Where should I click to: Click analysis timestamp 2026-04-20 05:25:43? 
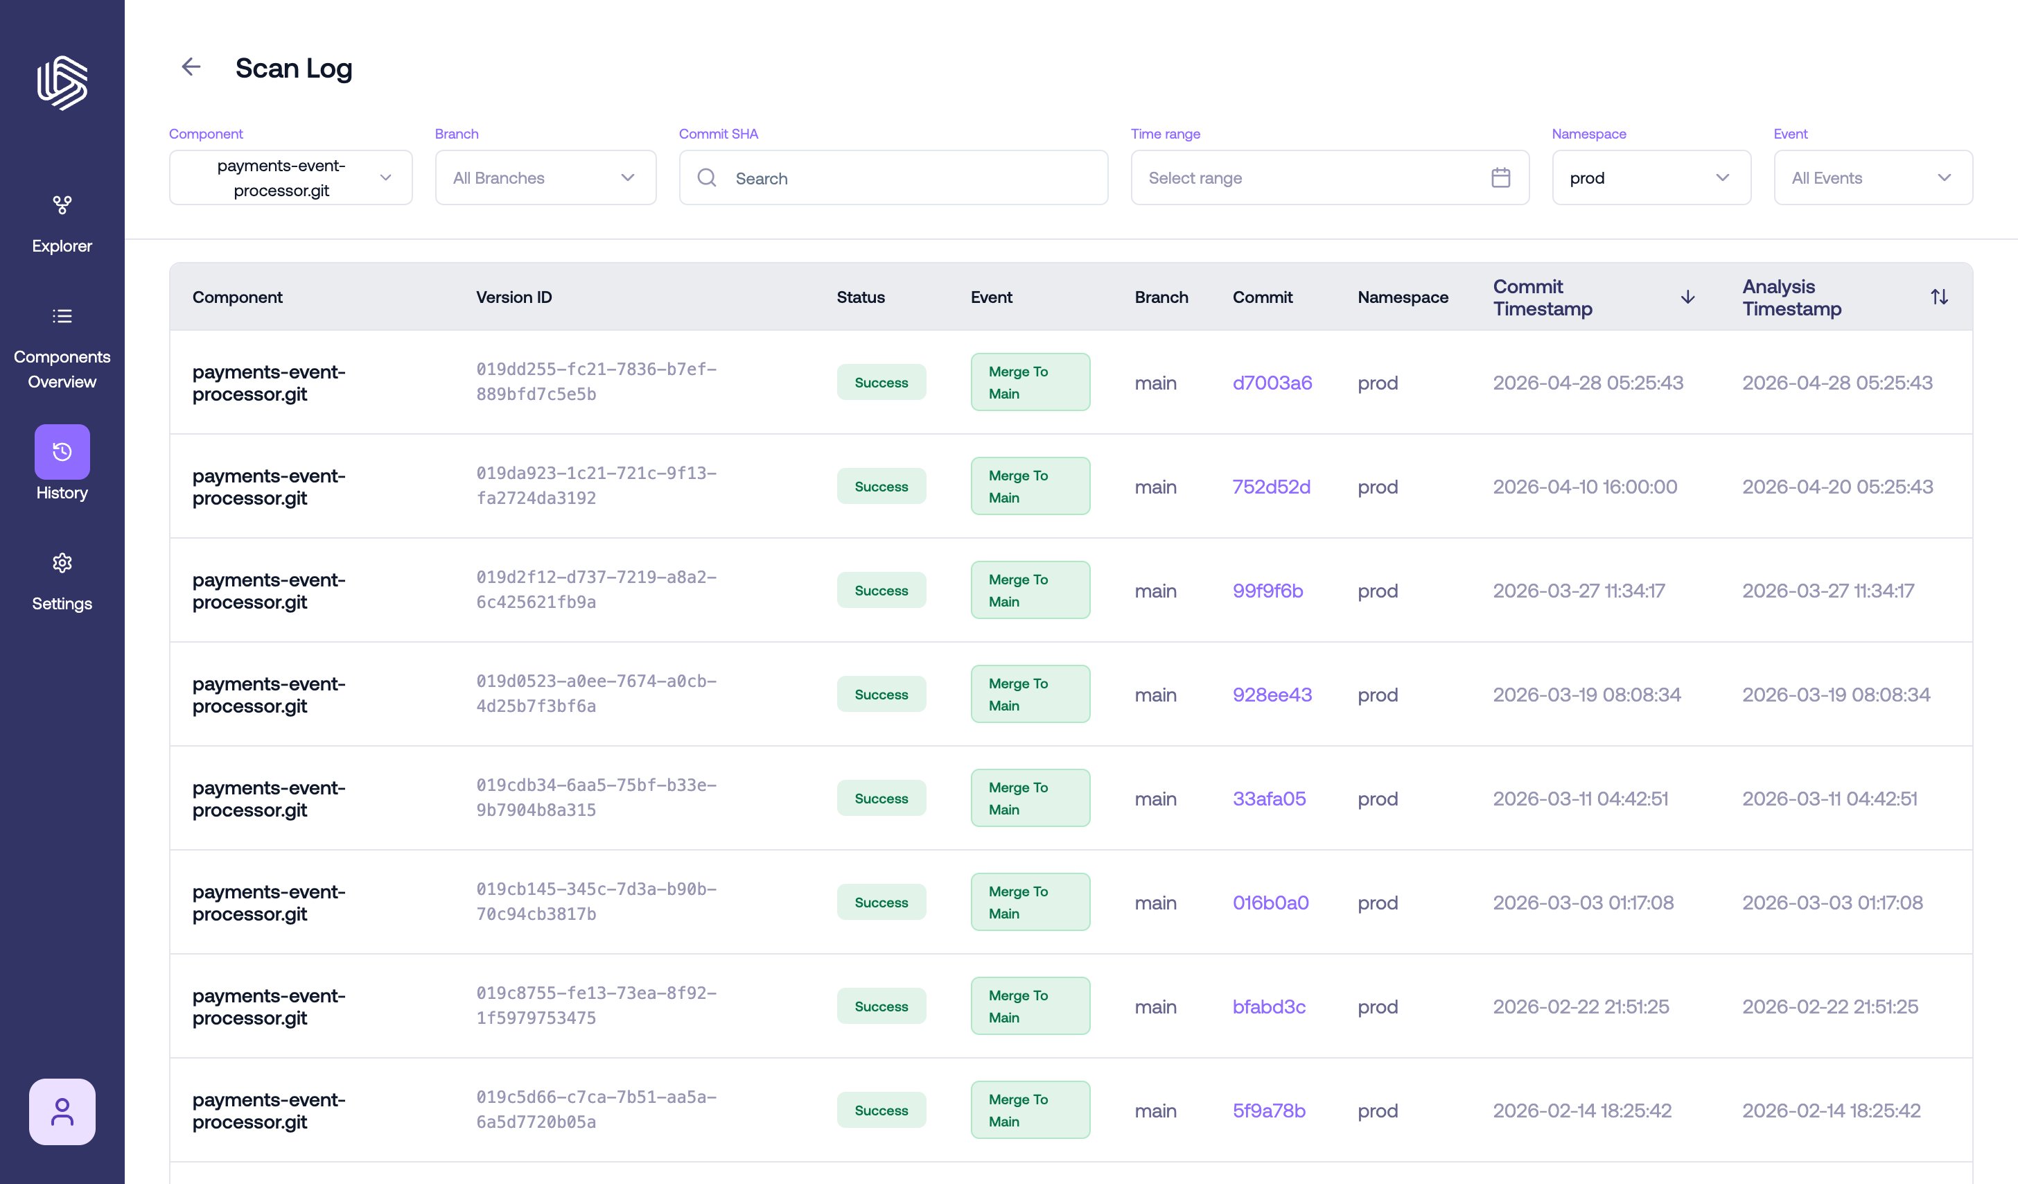(1837, 487)
